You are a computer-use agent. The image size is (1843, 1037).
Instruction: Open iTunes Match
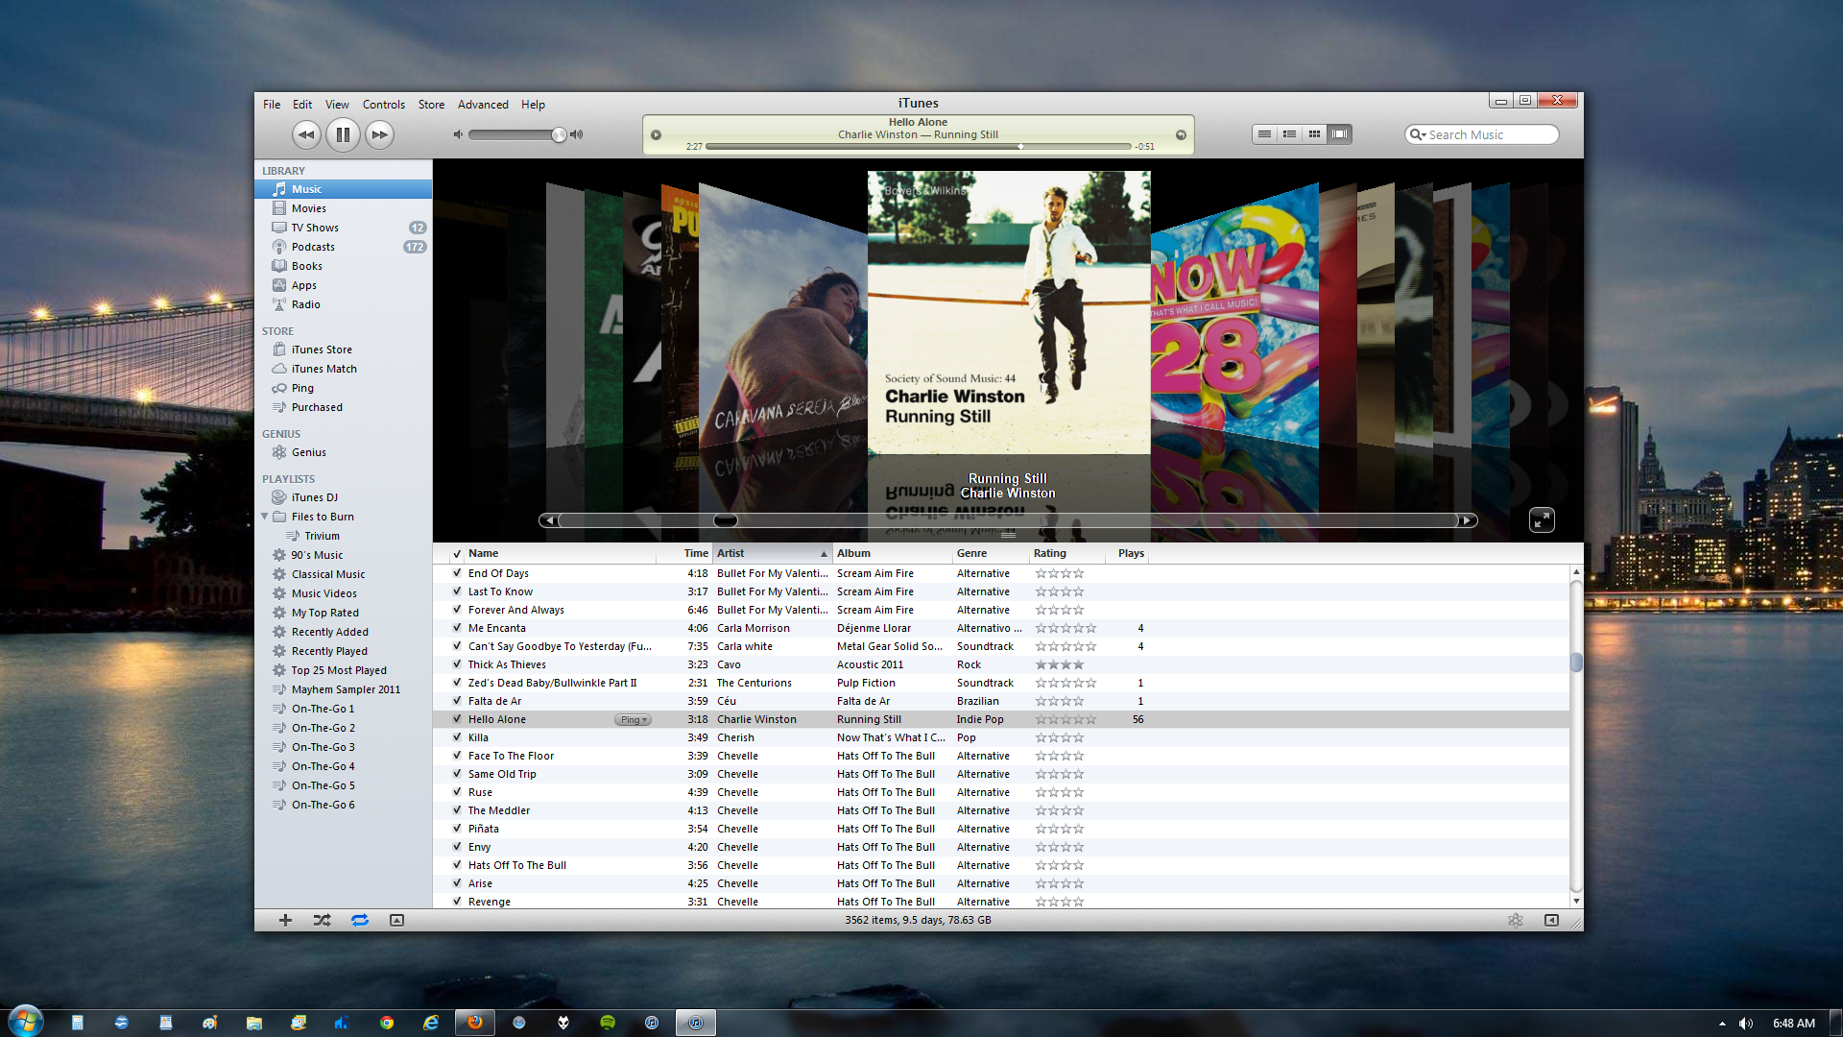pos(324,369)
